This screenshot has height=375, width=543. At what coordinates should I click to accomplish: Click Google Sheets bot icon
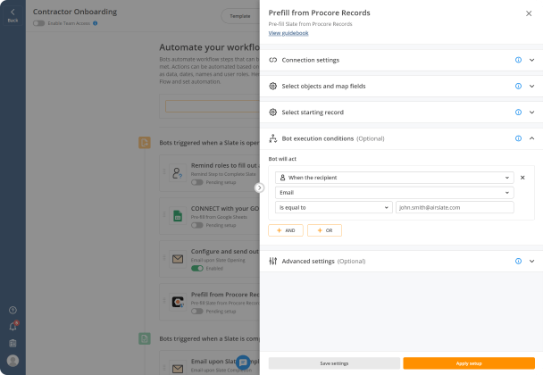(x=178, y=216)
